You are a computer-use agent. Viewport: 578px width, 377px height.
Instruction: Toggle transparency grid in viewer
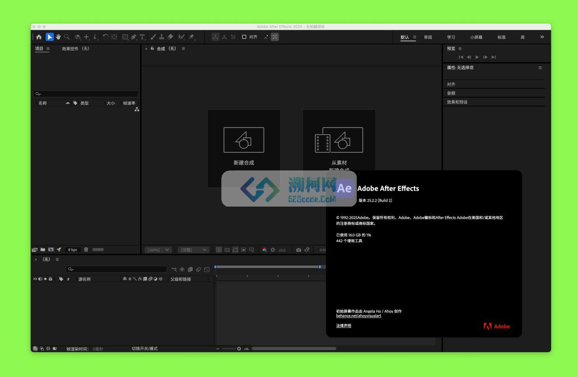[x=227, y=250]
